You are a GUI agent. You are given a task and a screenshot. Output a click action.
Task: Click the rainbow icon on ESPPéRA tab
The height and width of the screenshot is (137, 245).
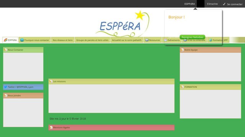click(x=5, y=40)
